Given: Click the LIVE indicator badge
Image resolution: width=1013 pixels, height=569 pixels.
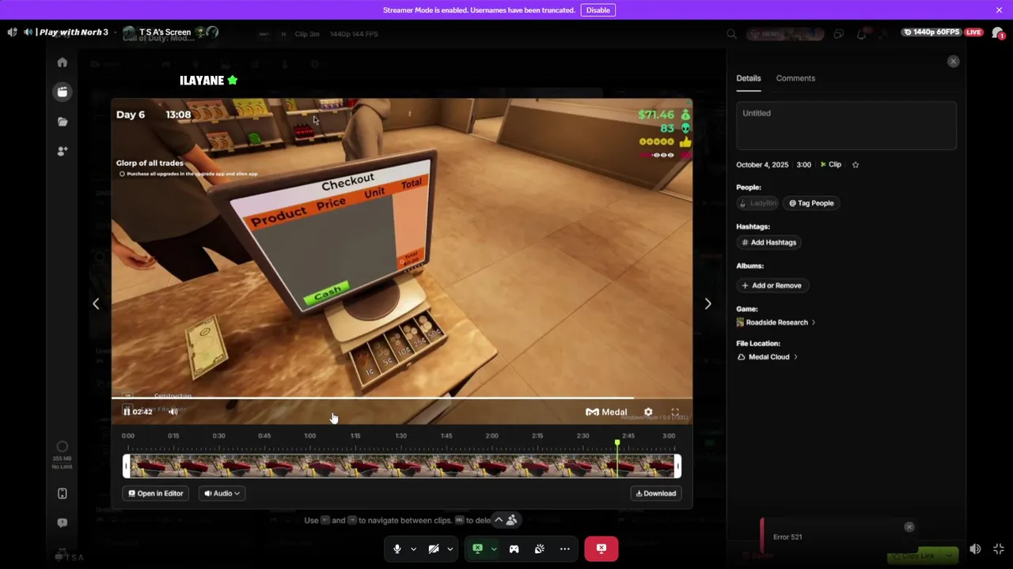Looking at the screenshot, I should (x=973, y=32).
